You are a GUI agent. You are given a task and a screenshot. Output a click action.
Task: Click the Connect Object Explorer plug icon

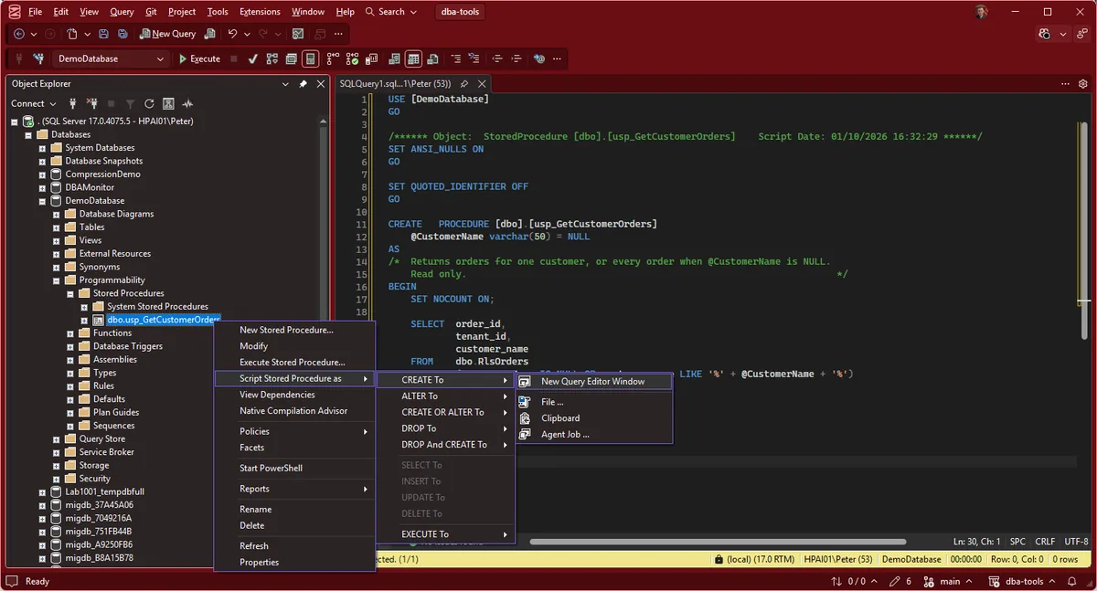(72, 103)
